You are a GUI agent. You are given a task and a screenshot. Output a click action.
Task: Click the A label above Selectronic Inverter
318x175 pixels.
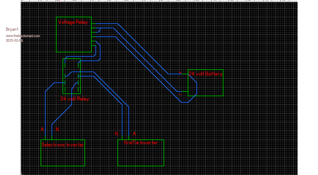[42, 129]
